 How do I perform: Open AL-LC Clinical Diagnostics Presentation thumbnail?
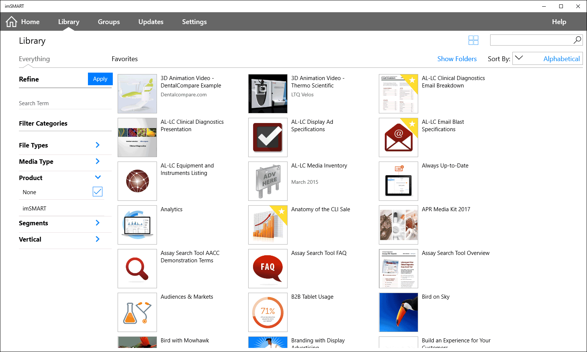pyautogui.click(x=137, y=137)
